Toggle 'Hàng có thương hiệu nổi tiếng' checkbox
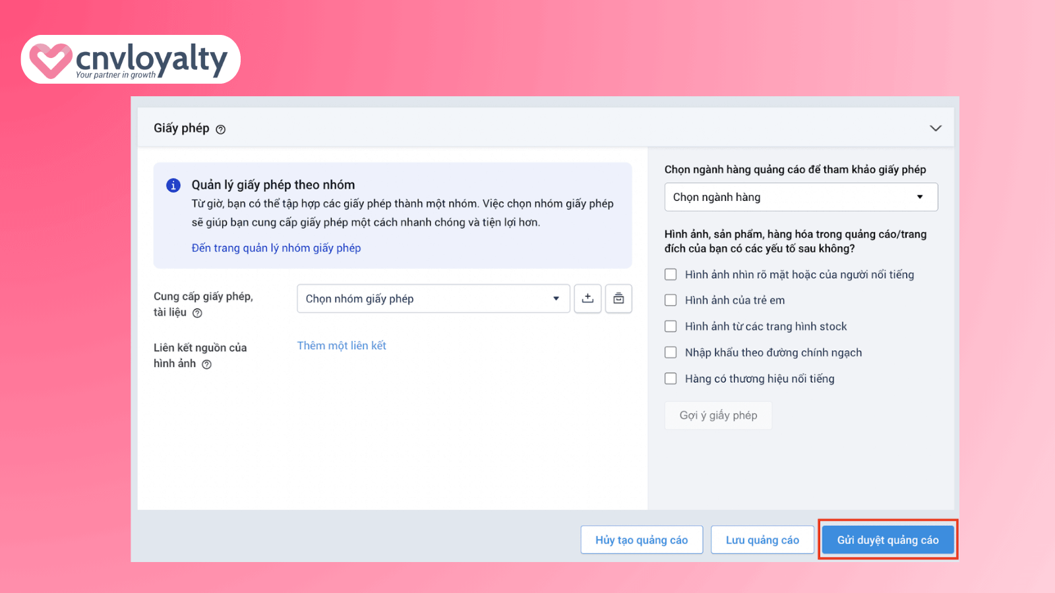1055x593 pixels. pos(671,378)
